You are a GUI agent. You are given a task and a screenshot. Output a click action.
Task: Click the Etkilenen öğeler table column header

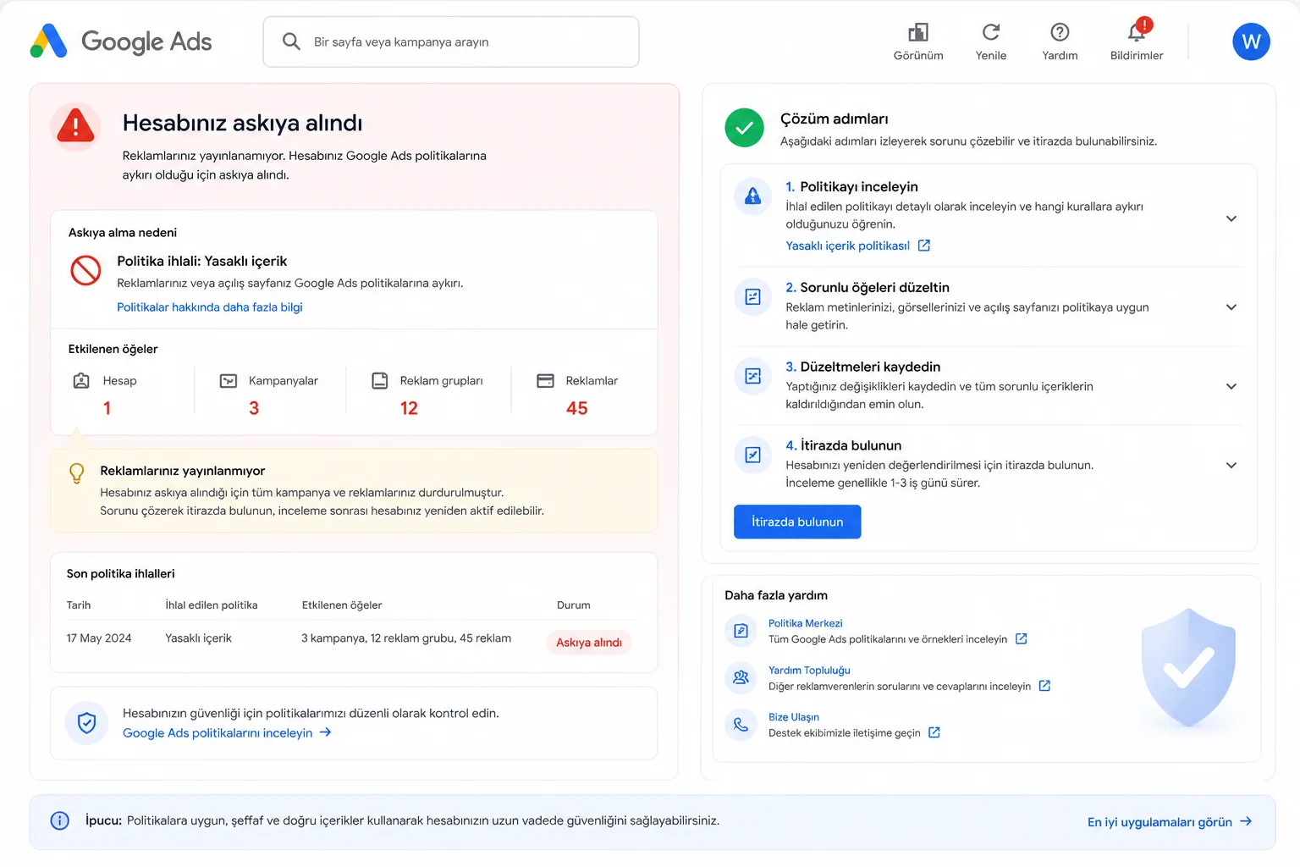[x=342, y=605]
